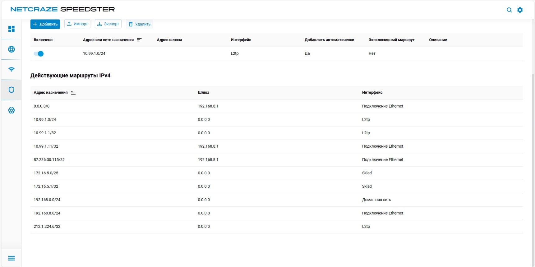
Task: Select the shield security icon in sidebar
Action: (x=12, y=90)
